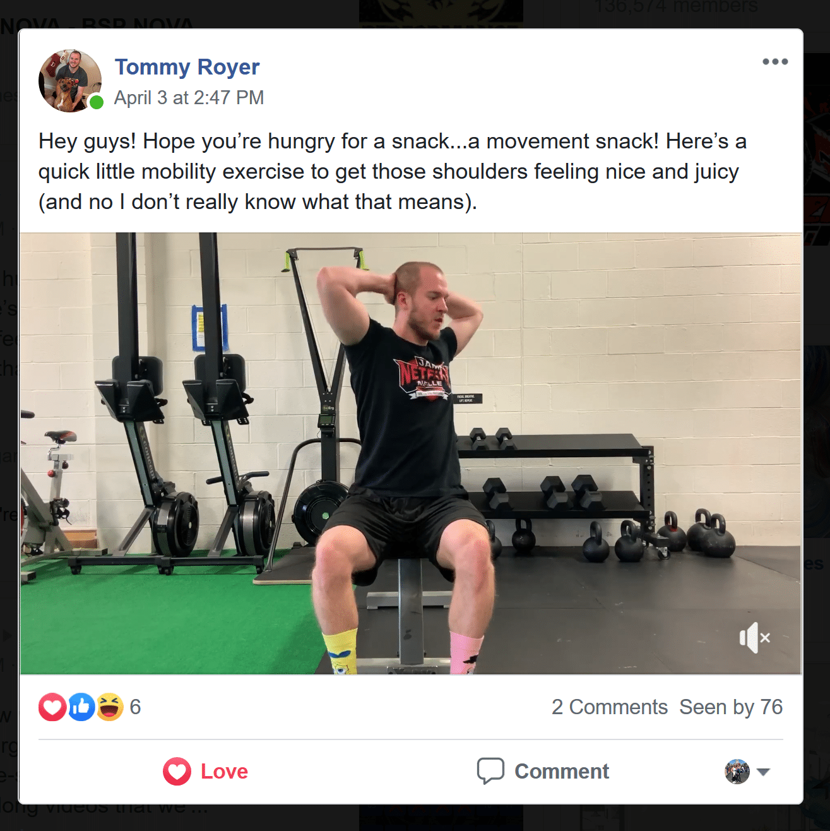Open the Seen by 76 list
This screenshot has width=830, height=831.
731,707
